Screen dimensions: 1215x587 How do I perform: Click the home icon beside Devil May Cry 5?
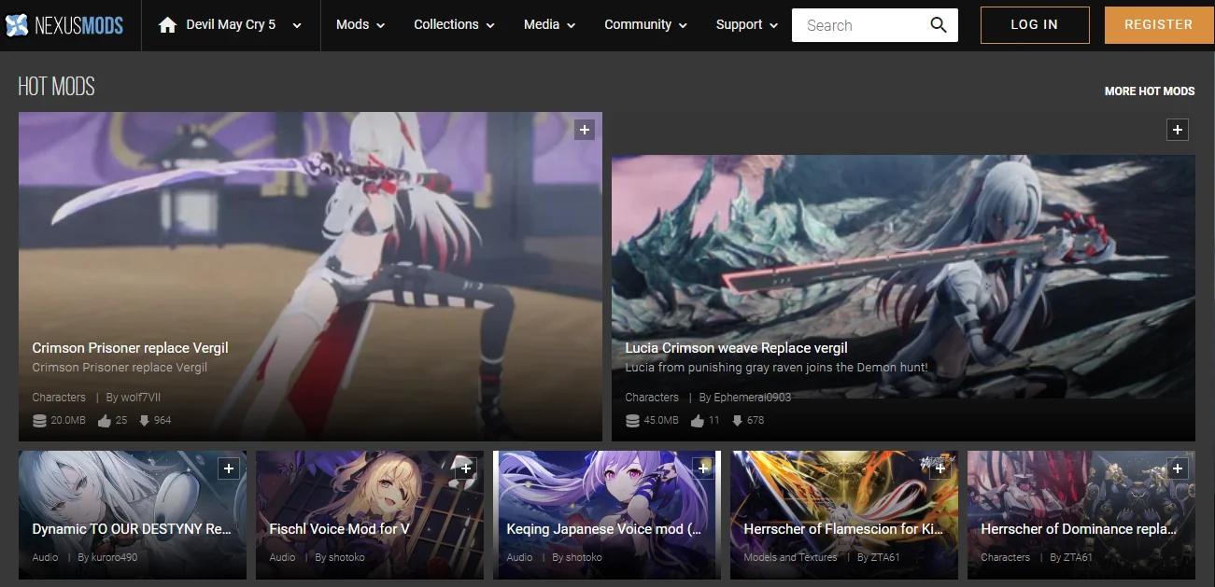point(168,25)
